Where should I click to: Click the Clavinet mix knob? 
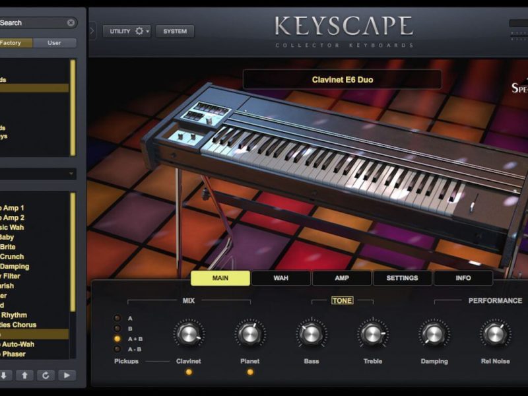(x=189, y=334)
